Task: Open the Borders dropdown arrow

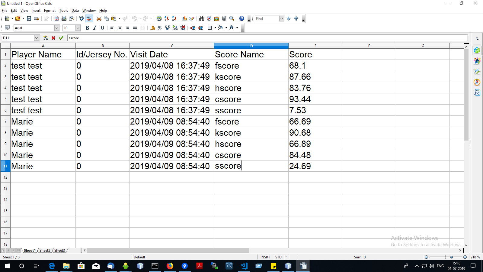Action: tap(215, 28)
